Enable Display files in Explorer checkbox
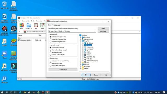Viewport: 167px width, 94px height. point(50,66)
